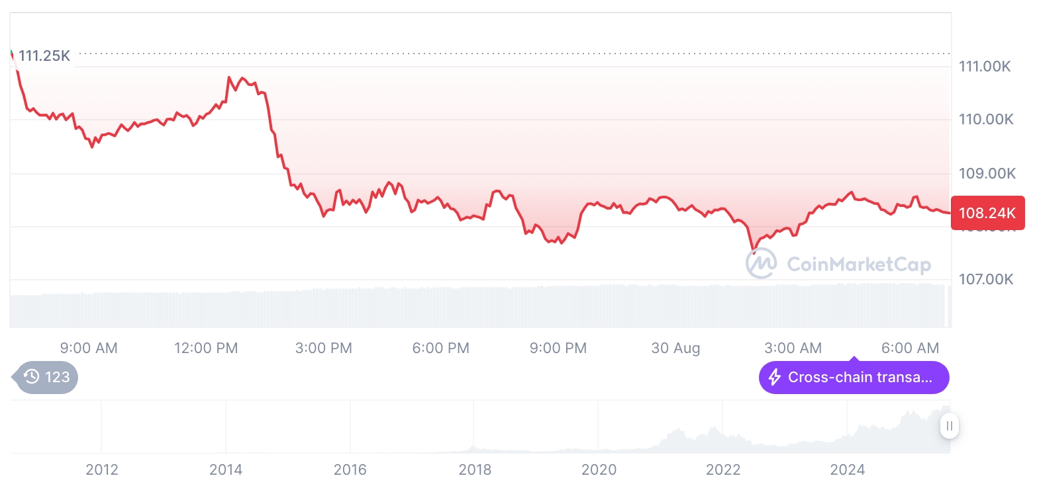Screen dimensions: 1037x484
Task: Click the 123 events badge
Action: coord(45,378)
